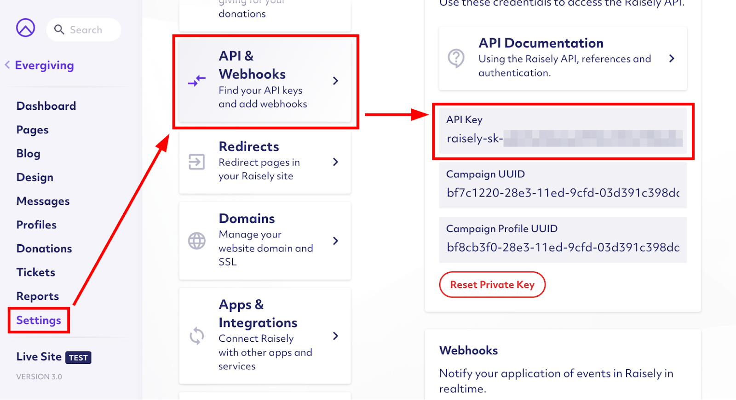Open the Blog section
This screenshot has height=400, width=736.
click(28, 154)
